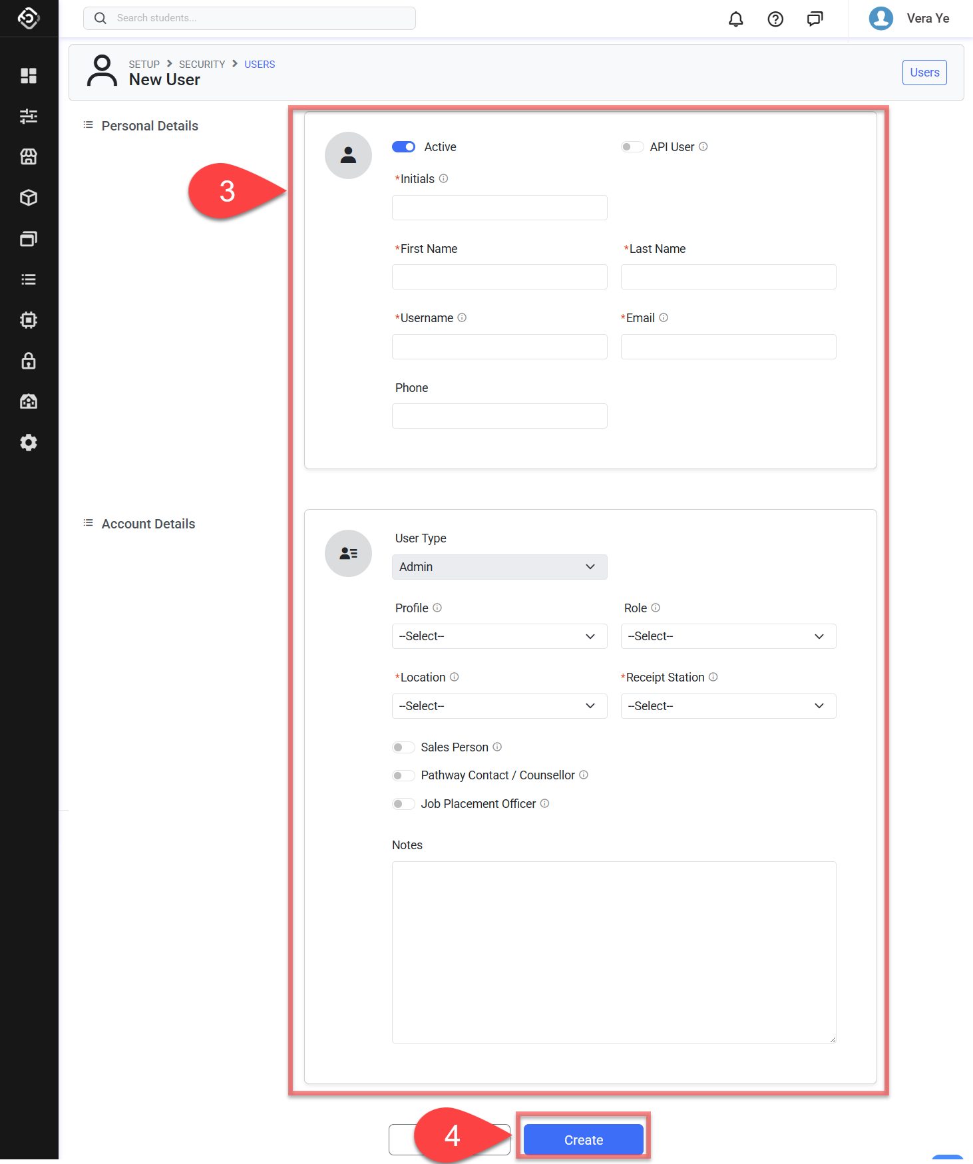
Task: Open the Role dropdown
Action: click(x=728, y=636)
